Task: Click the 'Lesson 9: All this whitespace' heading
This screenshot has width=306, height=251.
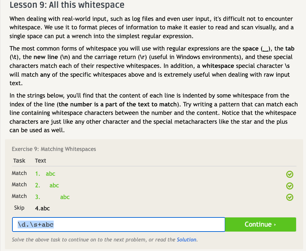Action: (x=67, y=5)
